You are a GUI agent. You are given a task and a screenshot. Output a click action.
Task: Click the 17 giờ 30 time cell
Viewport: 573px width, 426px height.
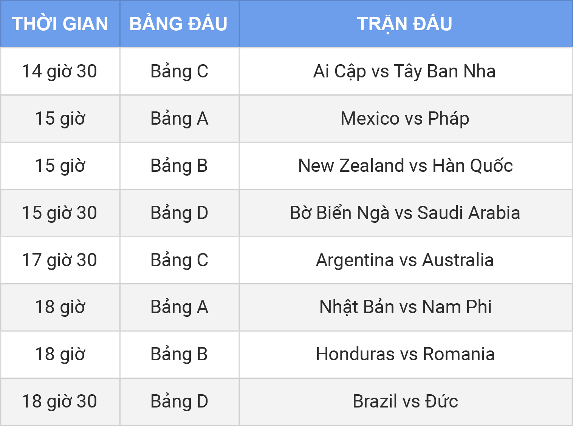point(60,260)
